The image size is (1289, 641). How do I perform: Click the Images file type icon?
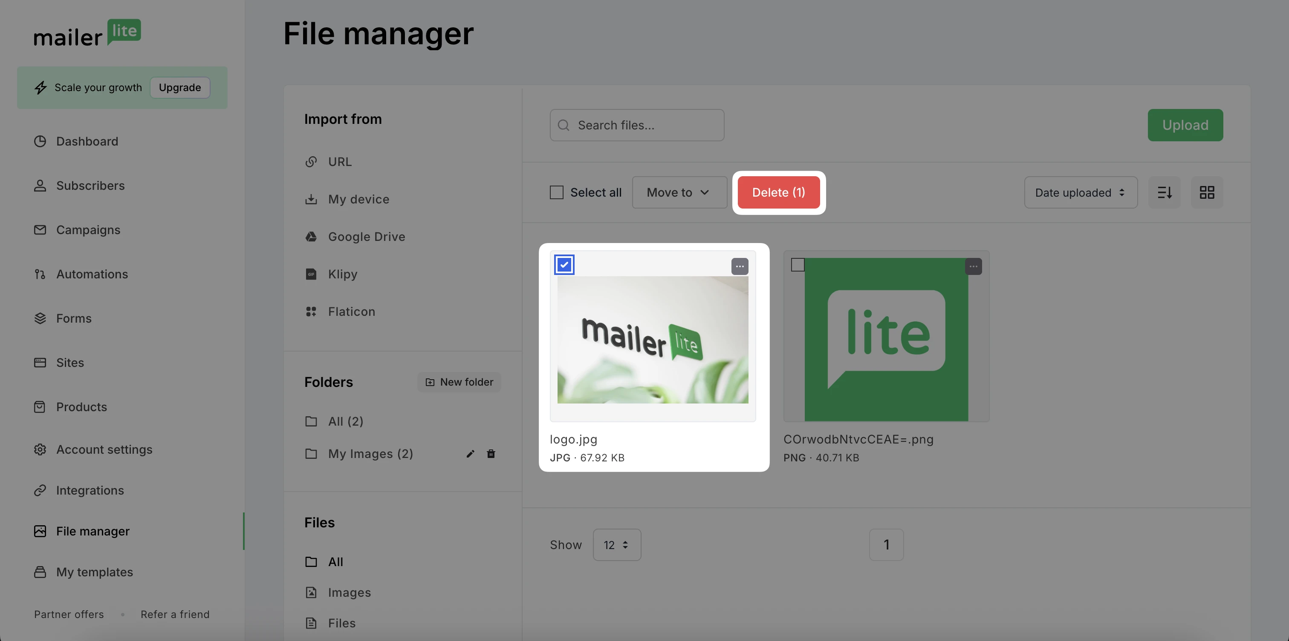point(311,592)
